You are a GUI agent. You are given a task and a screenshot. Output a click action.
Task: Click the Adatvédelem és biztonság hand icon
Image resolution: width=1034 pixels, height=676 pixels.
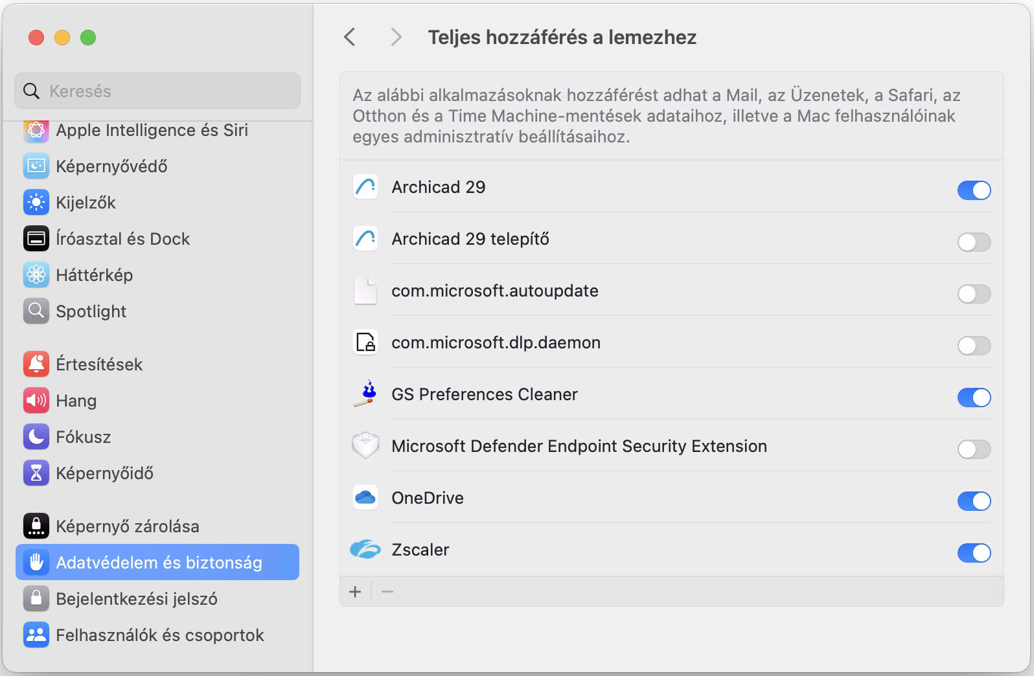pyautogui.click(x=36, y=563)
